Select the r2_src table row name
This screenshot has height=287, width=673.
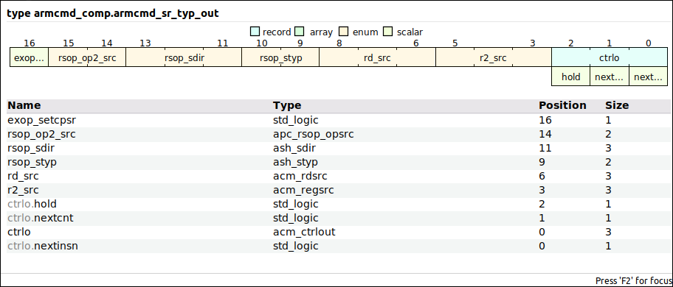(23, 190)
